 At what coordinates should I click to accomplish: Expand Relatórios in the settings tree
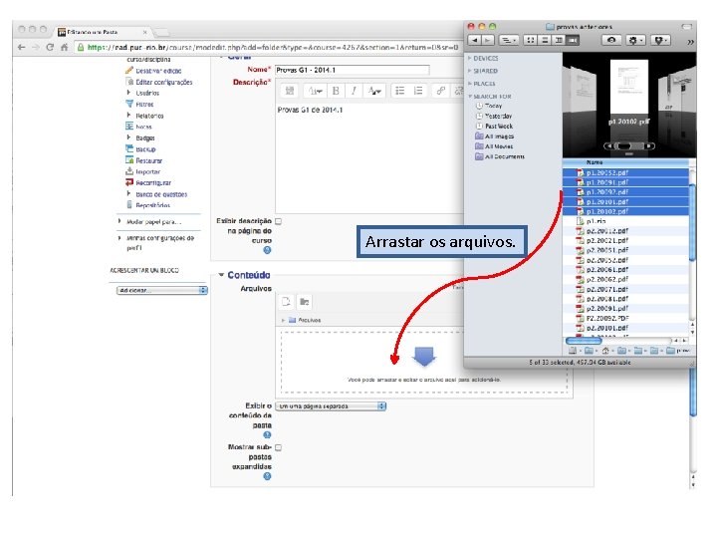pos(128,116)
